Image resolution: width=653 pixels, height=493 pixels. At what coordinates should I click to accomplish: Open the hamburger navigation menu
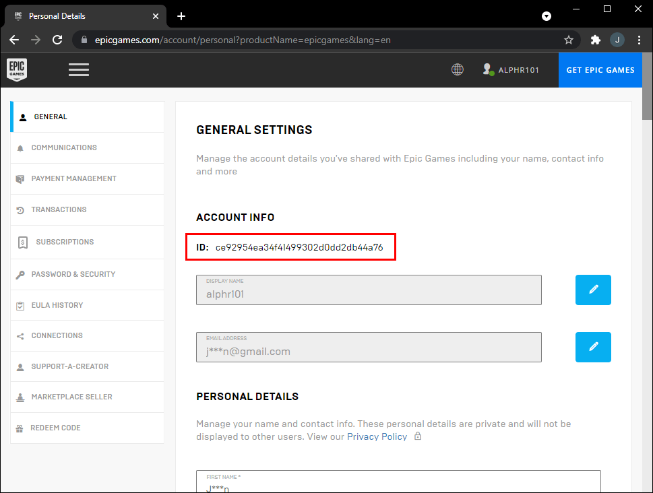tap(79, 69)
